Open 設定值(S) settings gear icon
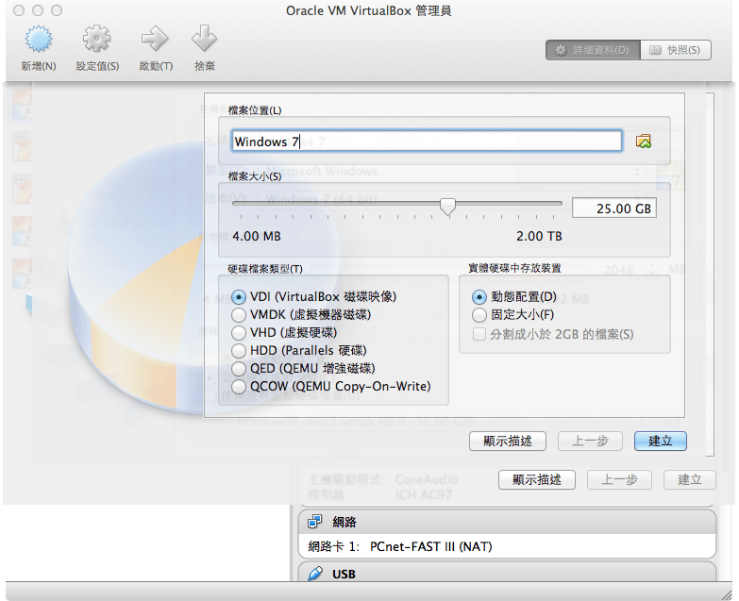This screenshot has width=739, height=601. pos(96,39)
